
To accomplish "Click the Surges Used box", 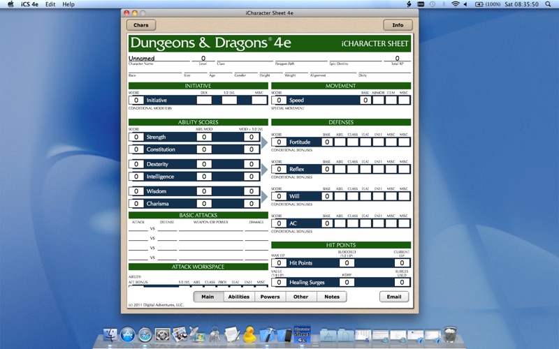I will point(402,283).
